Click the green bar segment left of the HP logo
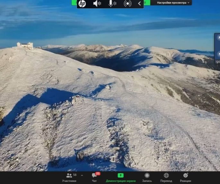The width and height of the screenshot is (220, 184). point(74,2)
